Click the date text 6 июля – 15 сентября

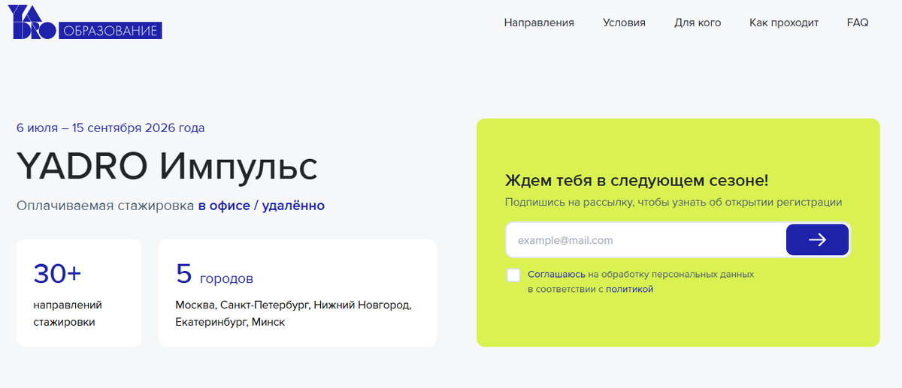(x=110, y=128)
